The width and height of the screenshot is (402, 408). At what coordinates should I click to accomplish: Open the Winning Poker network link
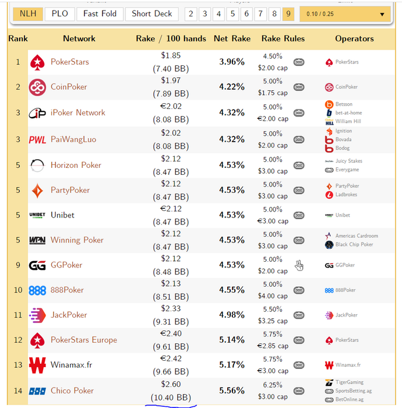77,240
